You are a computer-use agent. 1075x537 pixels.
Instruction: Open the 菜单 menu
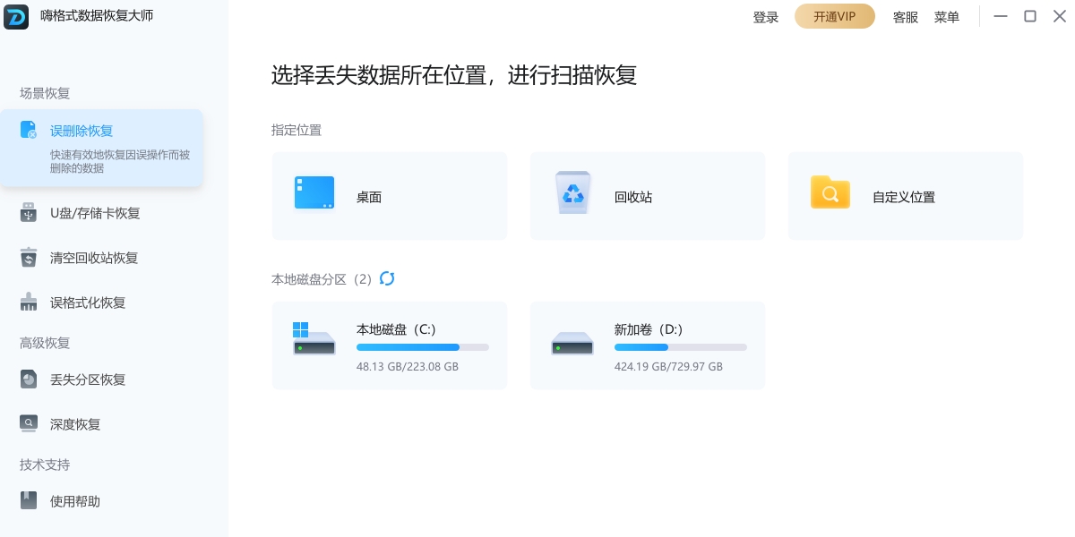(x=947, y=17)
